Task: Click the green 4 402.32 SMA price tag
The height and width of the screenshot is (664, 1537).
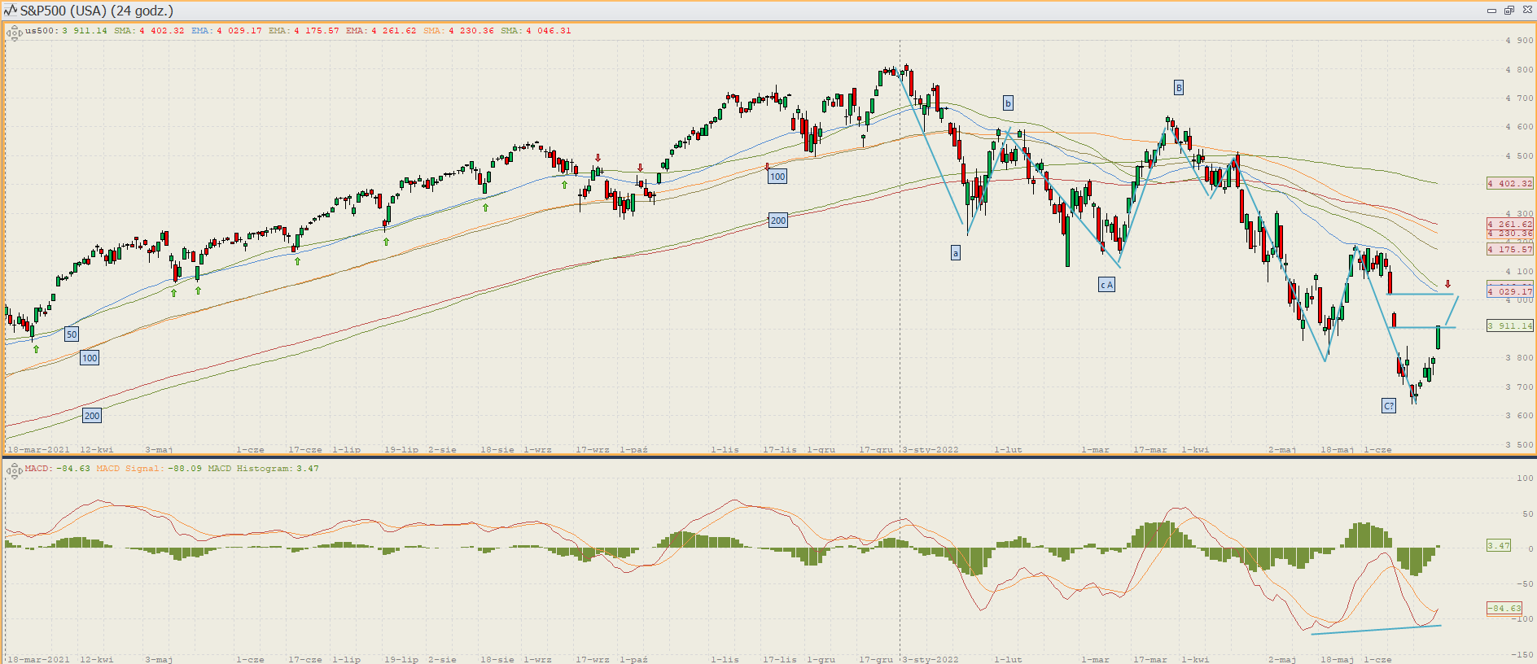Action: point(1509,184)
